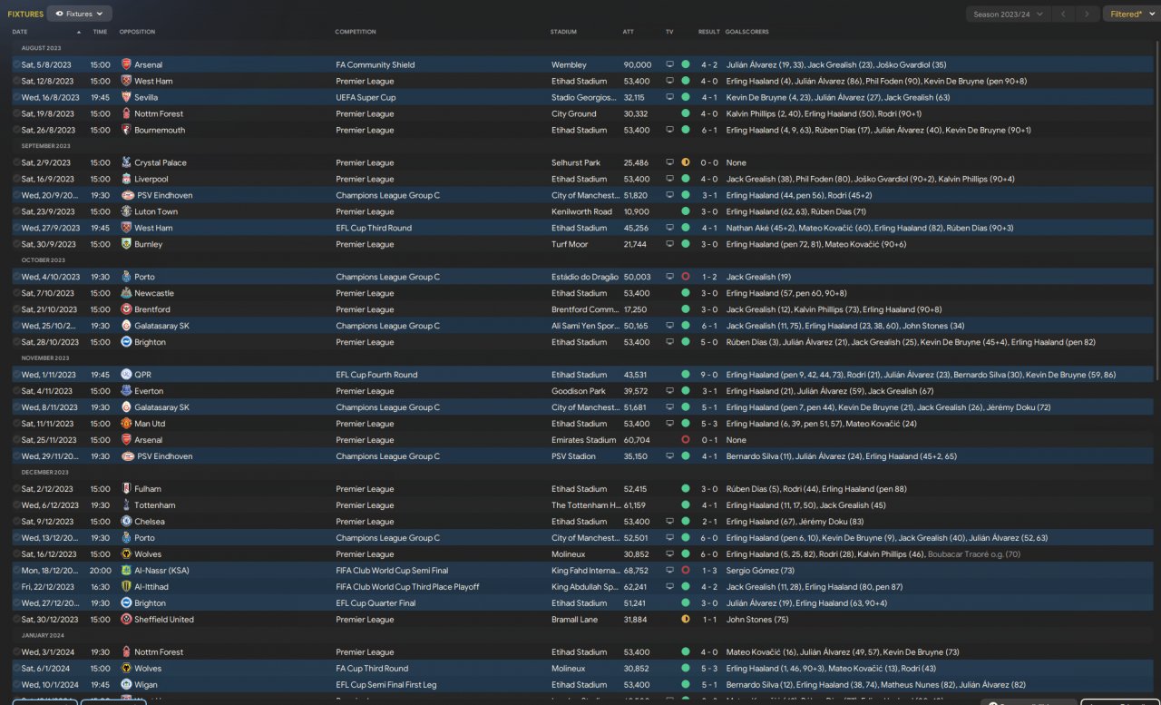Open the Luton Town team link
This screenshot has width=1161, height=705.
(156, 212)
